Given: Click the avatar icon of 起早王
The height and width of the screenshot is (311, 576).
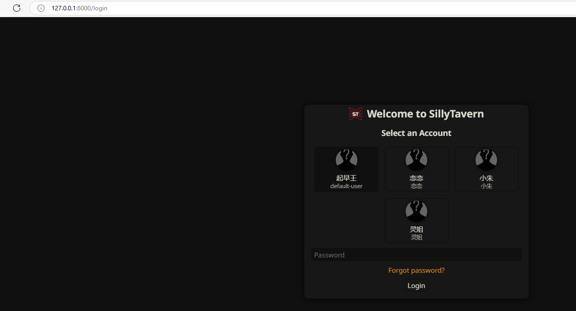Looking at the screenshot, I should click(347, 160).
